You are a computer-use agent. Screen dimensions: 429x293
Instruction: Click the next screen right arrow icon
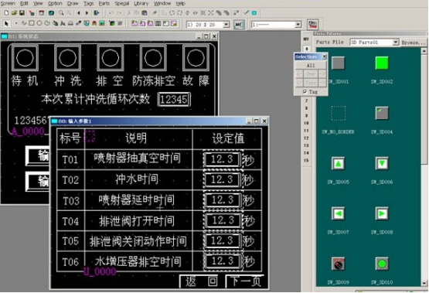click(87, 13)
